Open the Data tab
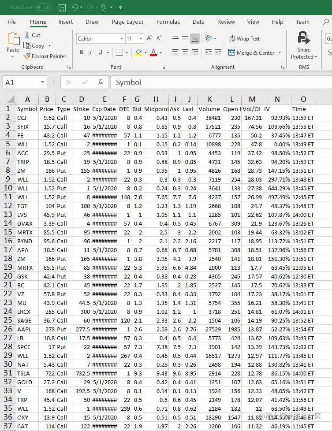The image size is (332, 431). pos(198,22)
